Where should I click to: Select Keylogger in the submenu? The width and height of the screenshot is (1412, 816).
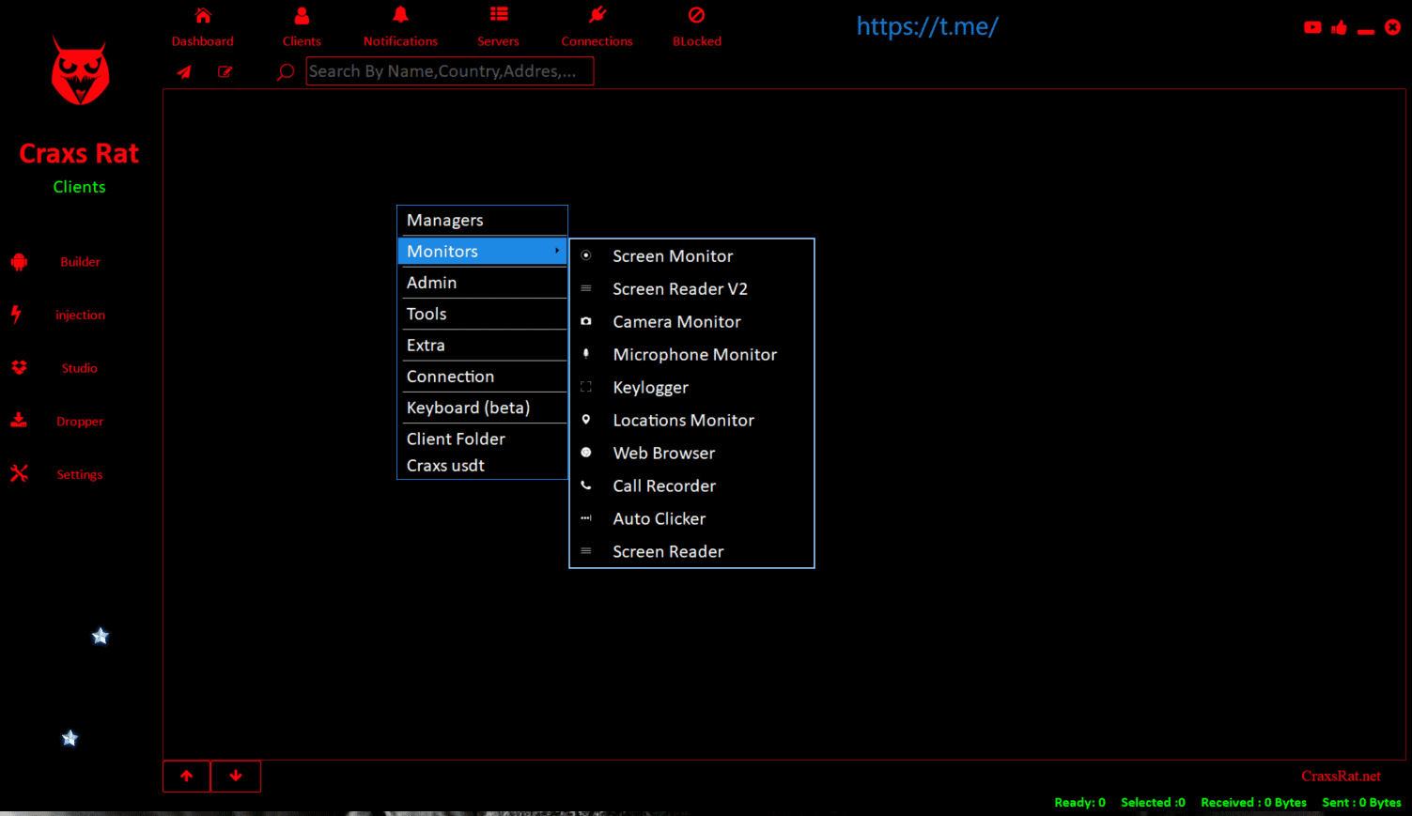pos(691,388)
